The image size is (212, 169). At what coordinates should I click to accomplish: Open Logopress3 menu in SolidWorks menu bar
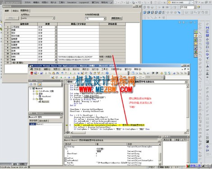84,2
